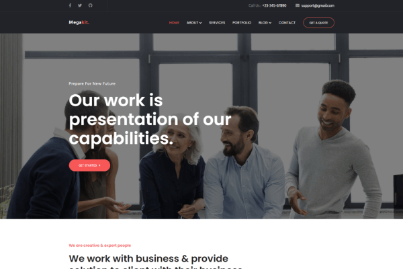Screen dimensions: 403x269
Task: Click the Get A Quote button
Action: coord(318,23)
